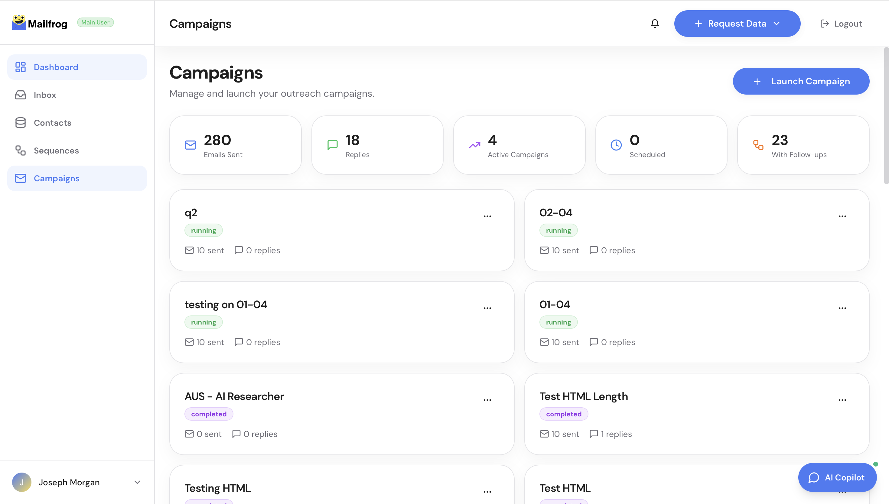
Task: Open options menu for AUS - AI Researcher
Action: 487,400
